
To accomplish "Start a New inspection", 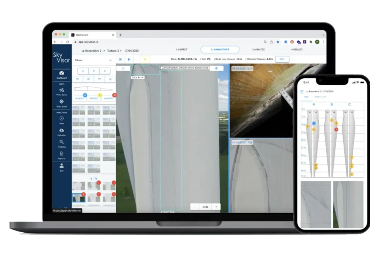I will click(x=62, y=120).
